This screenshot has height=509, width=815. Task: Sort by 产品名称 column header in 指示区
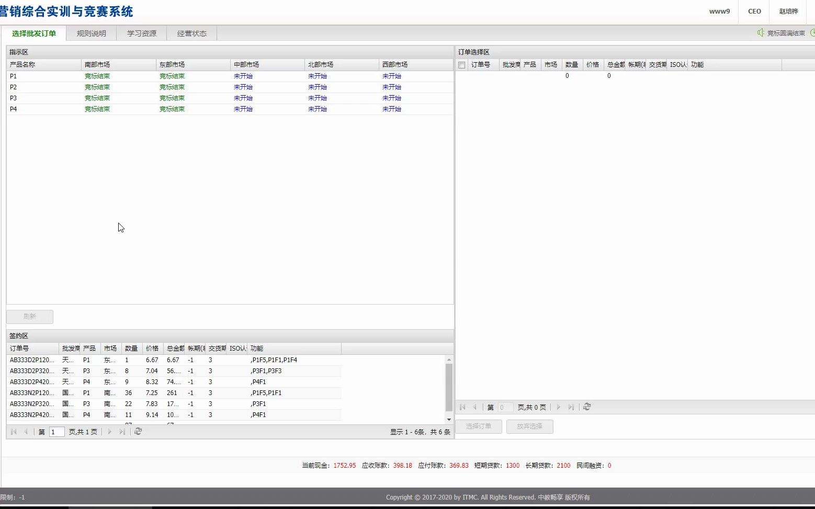[x=44, y=65]
